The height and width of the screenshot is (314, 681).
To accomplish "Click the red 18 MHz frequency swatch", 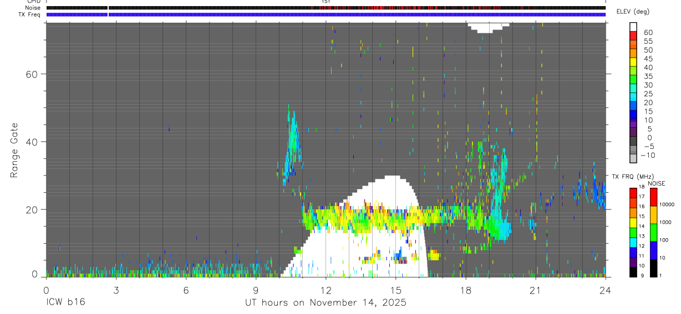I will tap(633, 193).
